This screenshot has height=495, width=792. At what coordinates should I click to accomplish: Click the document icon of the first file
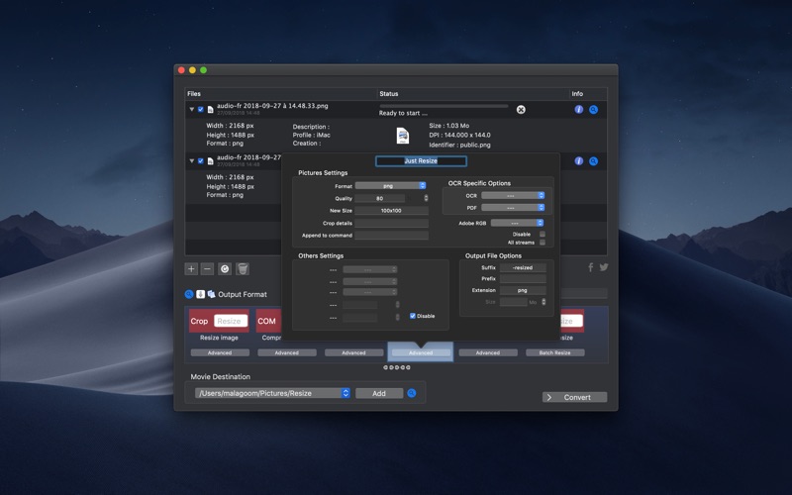tap(210, 110)
